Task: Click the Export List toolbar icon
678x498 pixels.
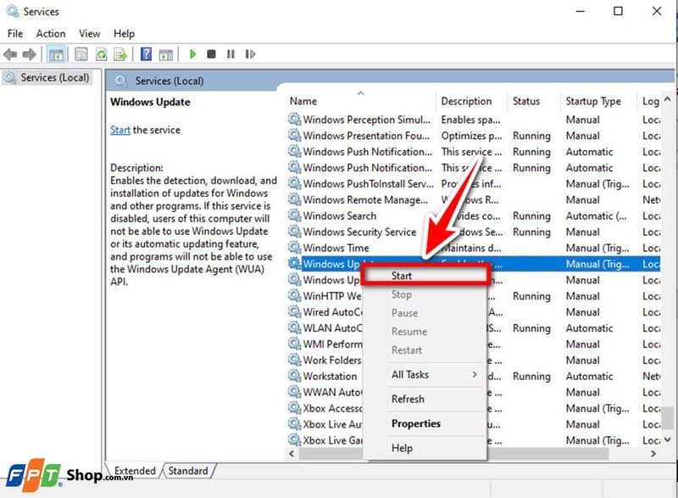Action: click(x=120, y=54)
